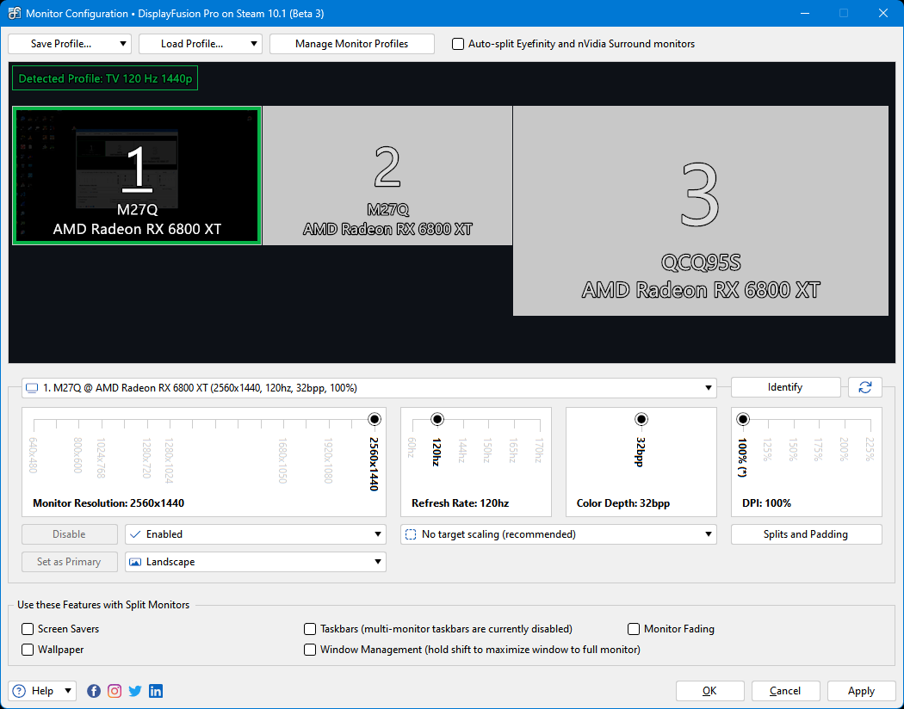904x709 pixels.
Task: Check the Wallpaper split monitors option
Action: [28, 650]
